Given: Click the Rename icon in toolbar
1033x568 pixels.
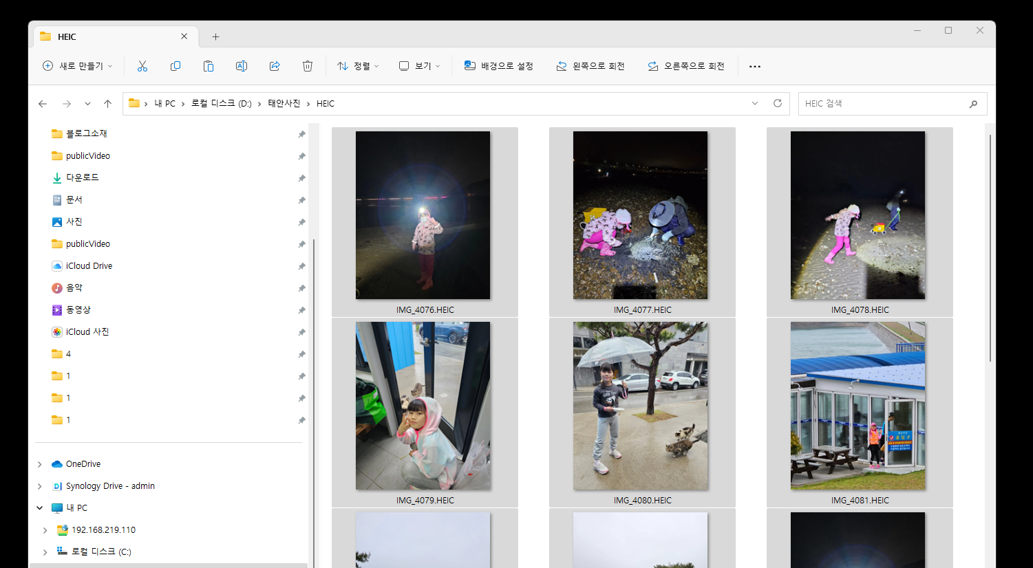Looking at the screenshot, I should click(242, 66).
